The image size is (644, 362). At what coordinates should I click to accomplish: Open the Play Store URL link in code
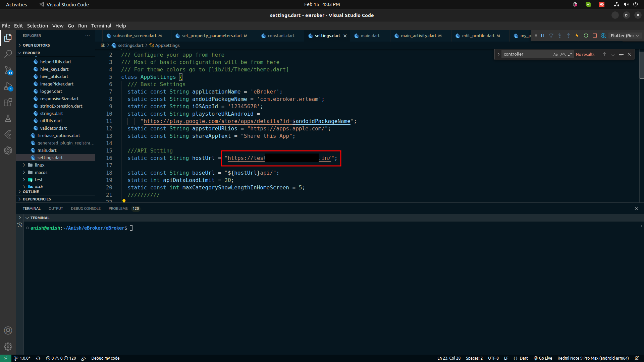(247, 121)
